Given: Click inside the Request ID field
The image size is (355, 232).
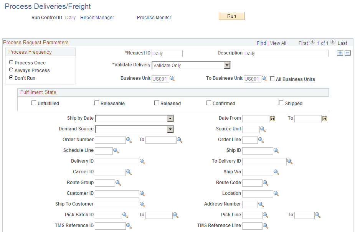Looking at the screenshot, I should click(167, 54).
